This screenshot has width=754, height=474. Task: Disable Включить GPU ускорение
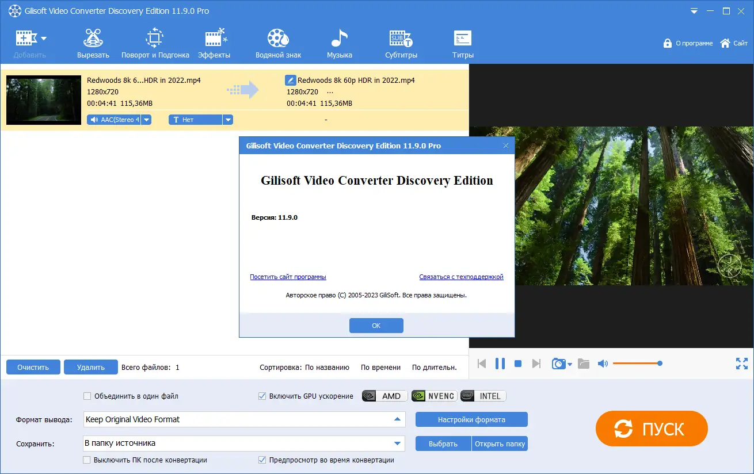[x=262, y=396]
